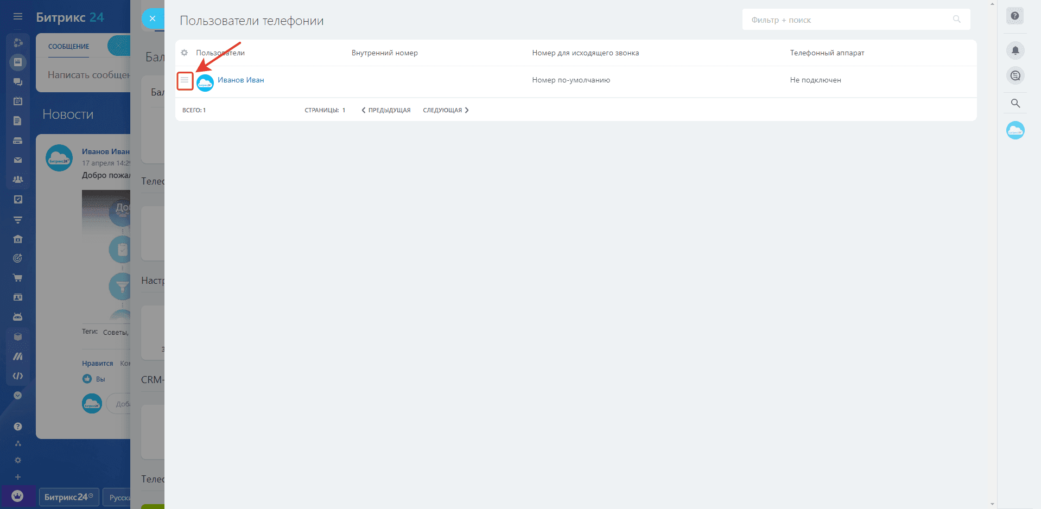Open Иванов Иван user profile link
The image size is (1041, 509).
[240, 80]
